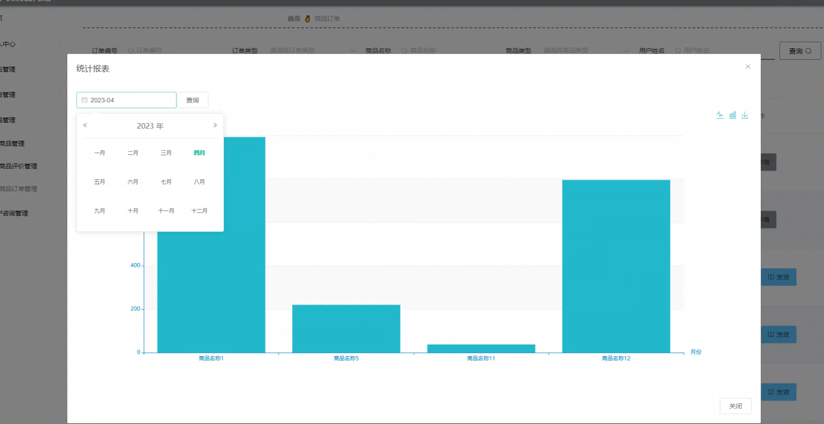Viewport: 824px width, 424px height.
Task: Select 十月 in the month picker
Action: point(133,211)
